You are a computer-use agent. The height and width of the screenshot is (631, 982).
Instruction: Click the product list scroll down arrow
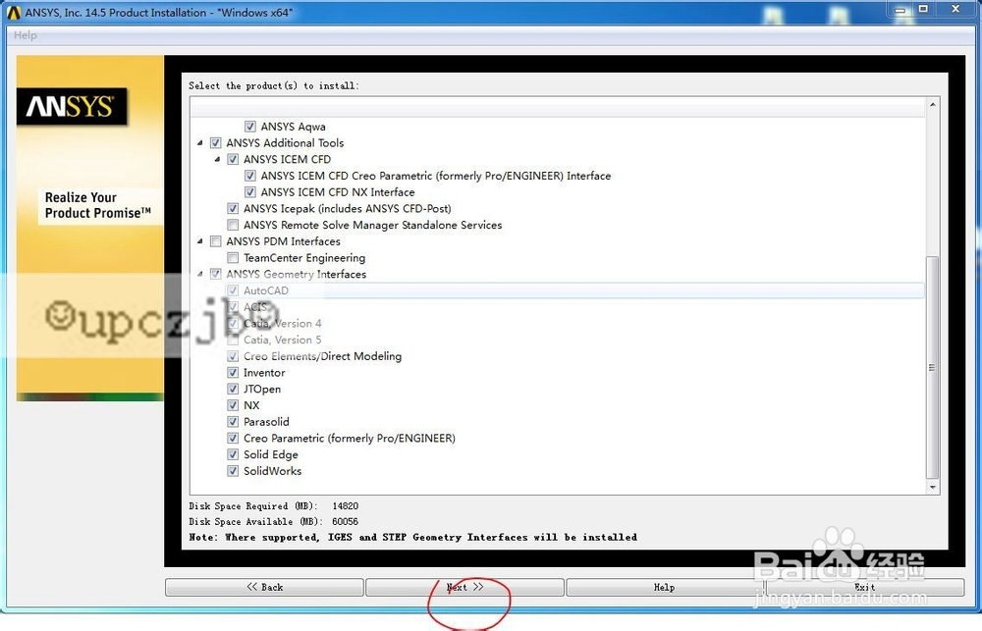click(x=933, y=487)
